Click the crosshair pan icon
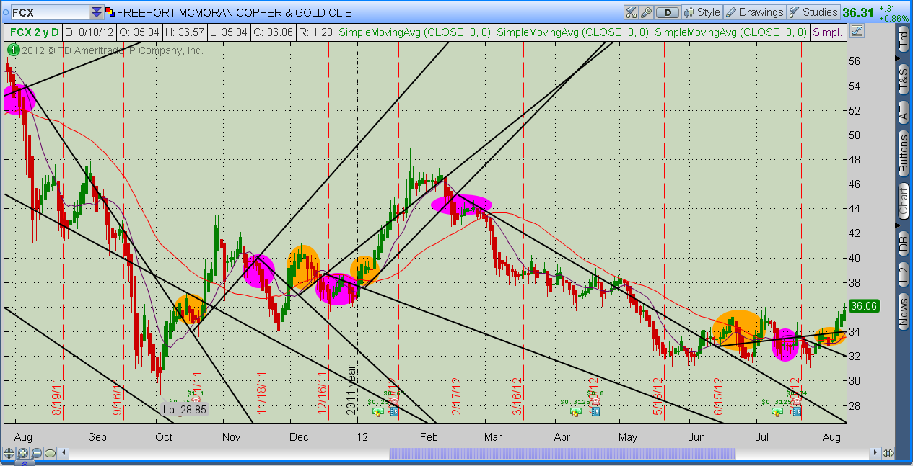This screenshot has width=913, height=466. coord(9,453)
